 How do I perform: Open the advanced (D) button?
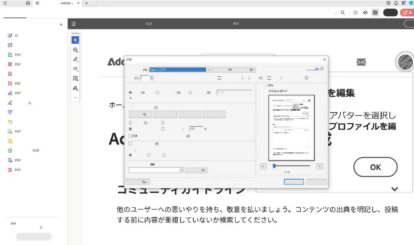click(x=246, y=69)
